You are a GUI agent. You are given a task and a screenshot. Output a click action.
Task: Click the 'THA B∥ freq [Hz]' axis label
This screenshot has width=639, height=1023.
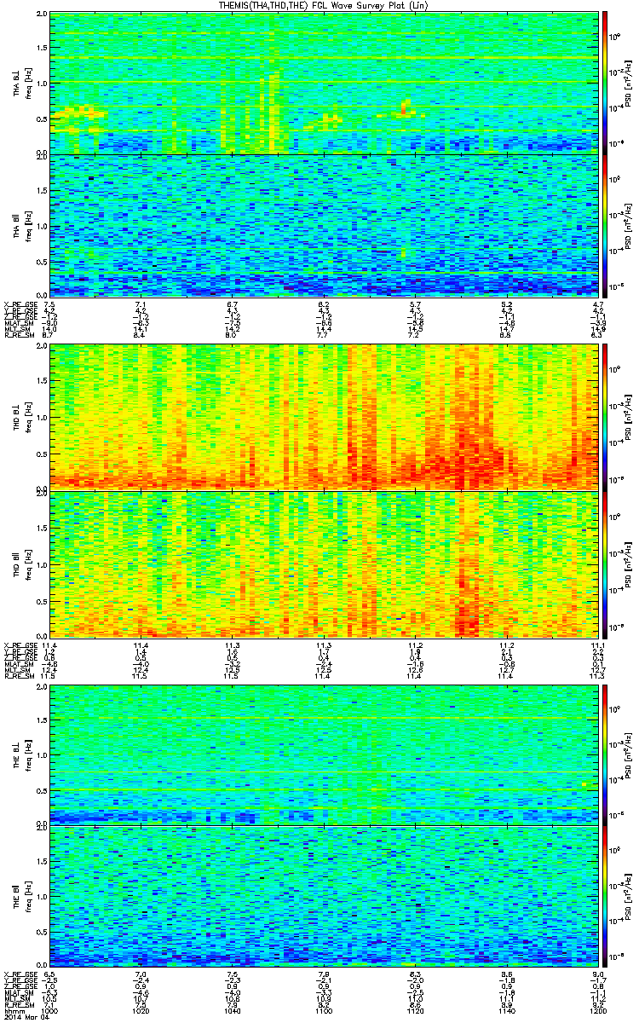(x=20, y=225)
